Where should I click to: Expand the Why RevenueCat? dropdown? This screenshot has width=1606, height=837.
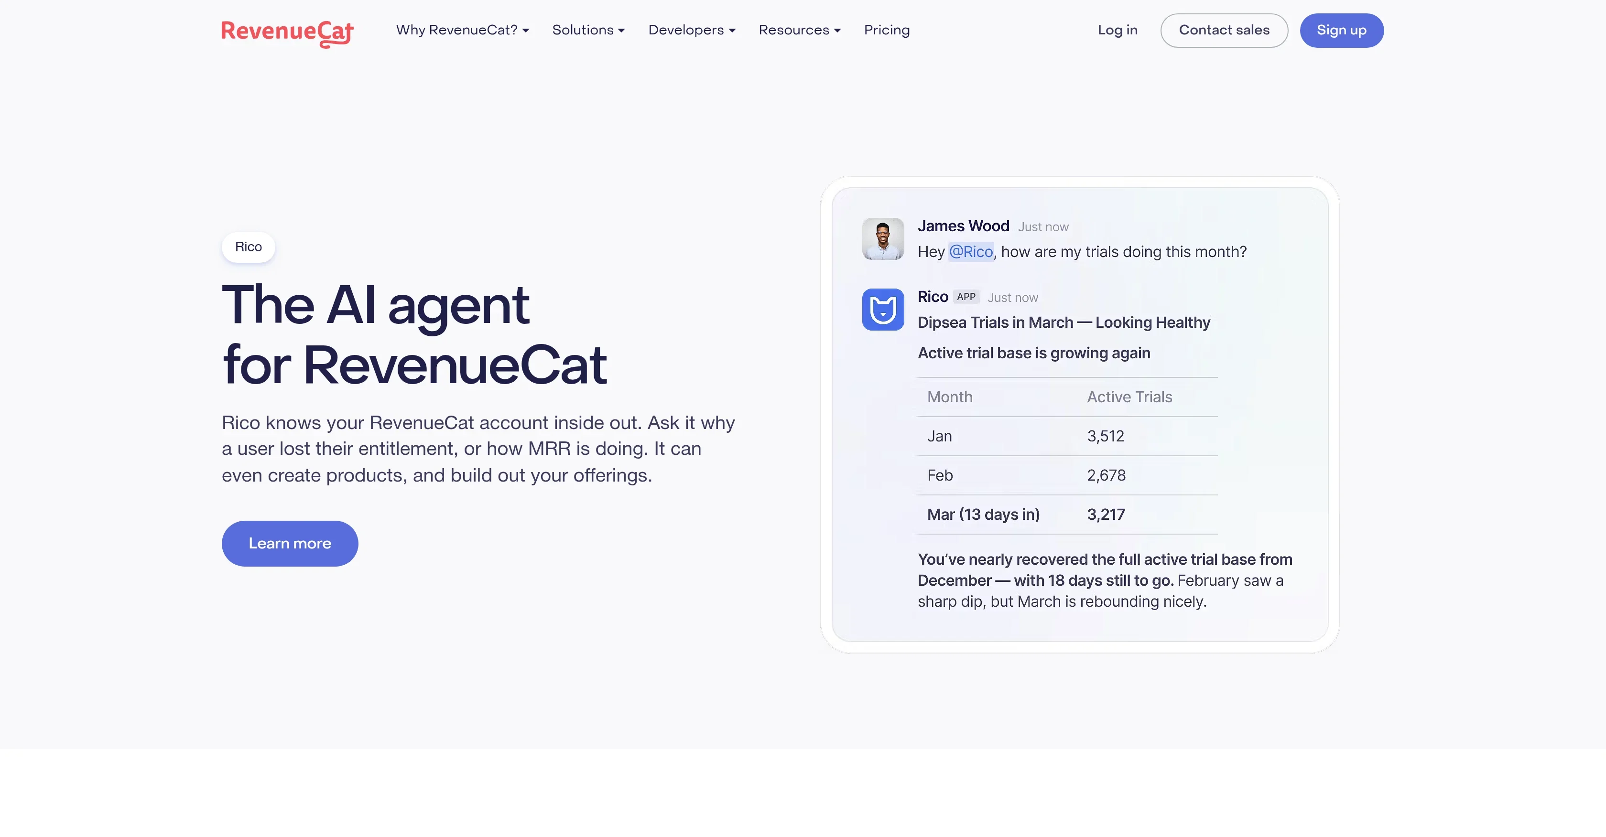point(463,30)
